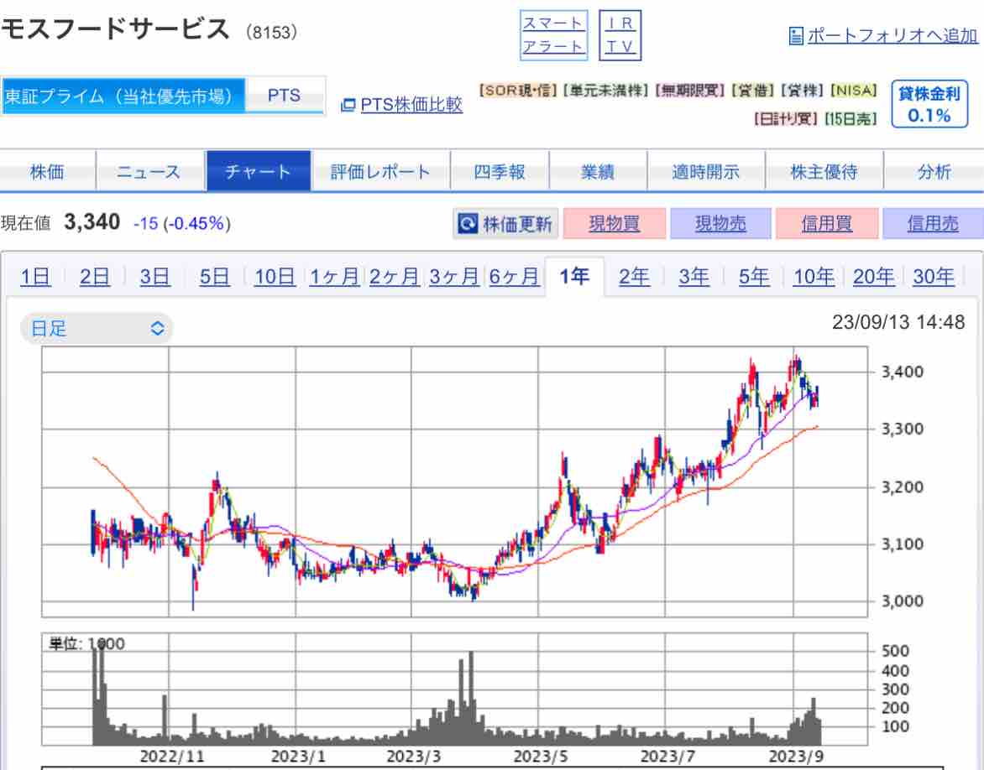Click the 単元未満株 tag
The width and height of the screenshot is (984, 770).
[x=606, y=91]
